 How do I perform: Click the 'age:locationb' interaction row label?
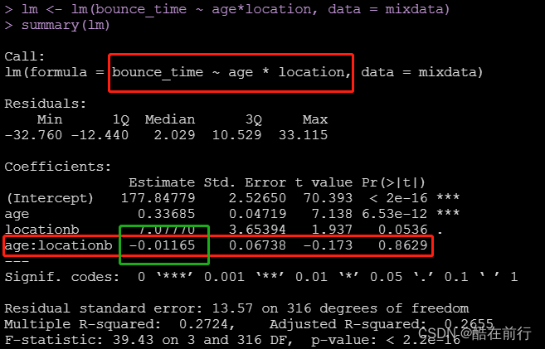[58, 245]
